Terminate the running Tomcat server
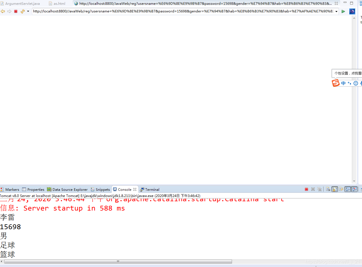This screenshot has height=267, width=362. click(x=306, y=189)
